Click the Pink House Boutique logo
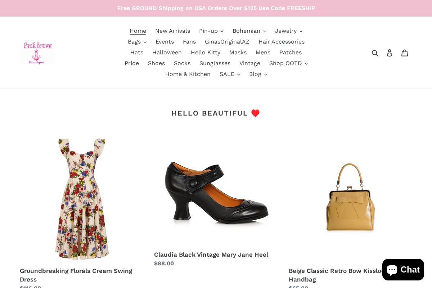Viewport: 432px width, 288px height. [x=37, y=53]
